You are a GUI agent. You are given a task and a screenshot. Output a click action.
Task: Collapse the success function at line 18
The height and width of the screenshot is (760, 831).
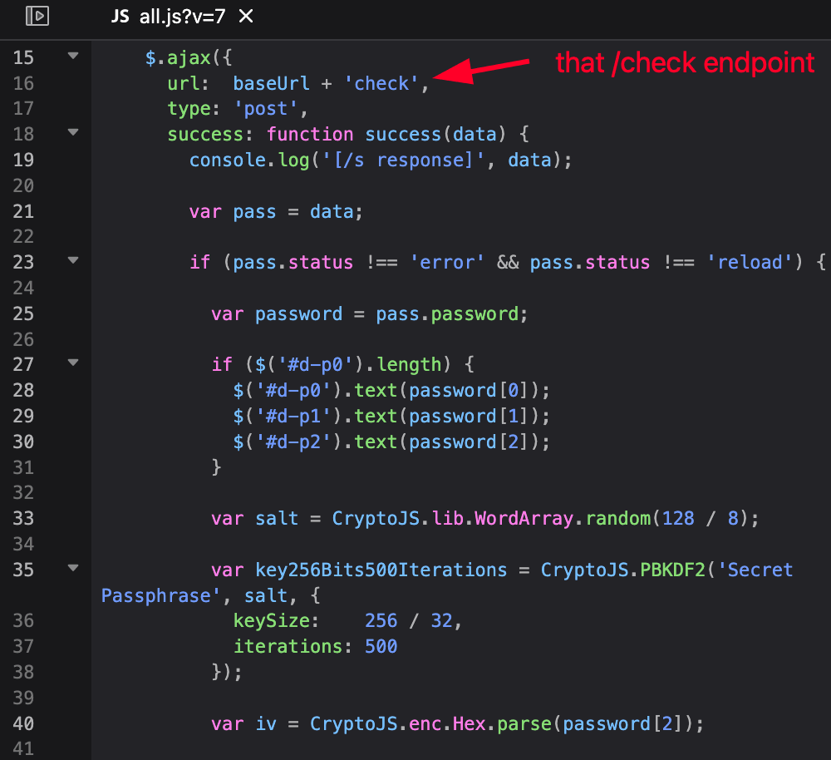click(73, 132)
